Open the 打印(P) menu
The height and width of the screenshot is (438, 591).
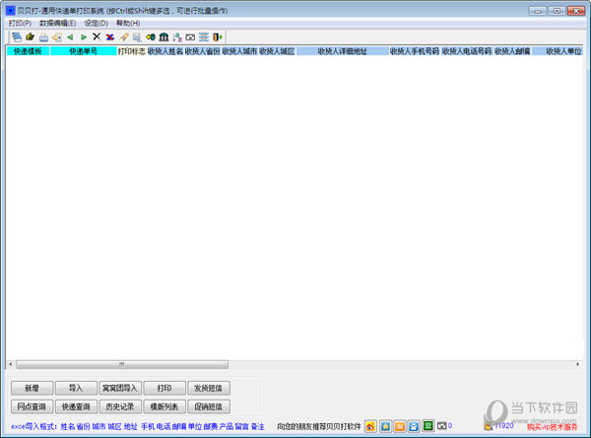20,23
